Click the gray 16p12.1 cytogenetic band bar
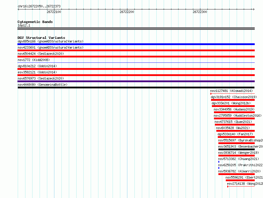263x198 pixels. (x=136, y=29)
